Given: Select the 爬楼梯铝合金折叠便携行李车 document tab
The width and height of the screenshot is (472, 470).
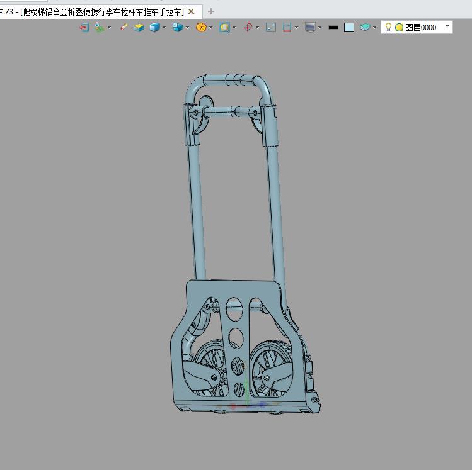Looking at the screenshot, I should (101, 12).
